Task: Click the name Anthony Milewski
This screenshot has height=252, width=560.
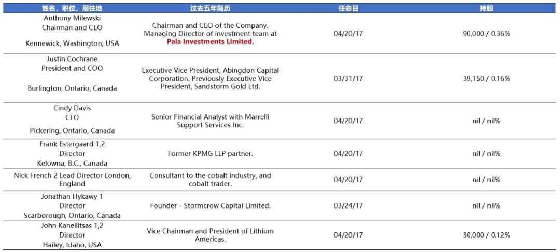Action: pyautogui.click(x=72, y=18)
